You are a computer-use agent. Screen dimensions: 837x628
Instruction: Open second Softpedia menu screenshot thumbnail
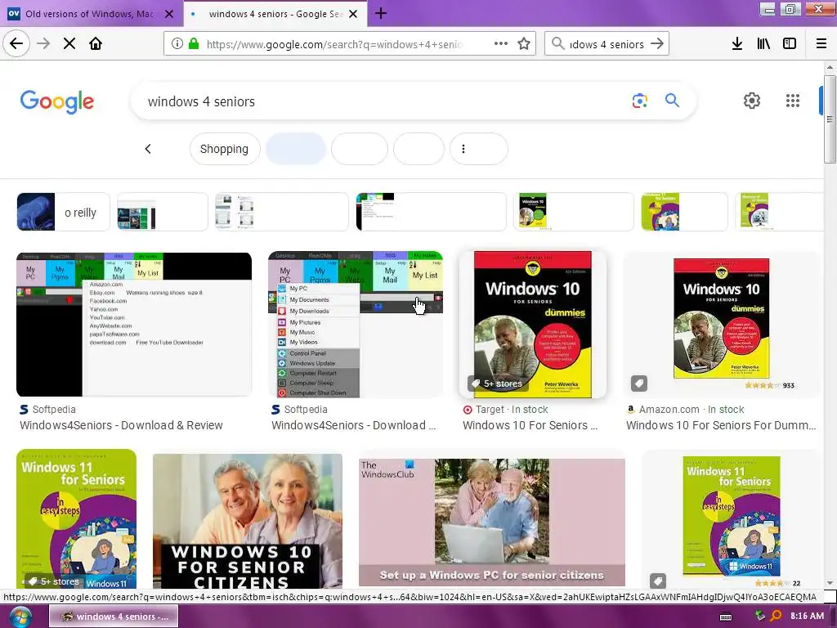356,325
